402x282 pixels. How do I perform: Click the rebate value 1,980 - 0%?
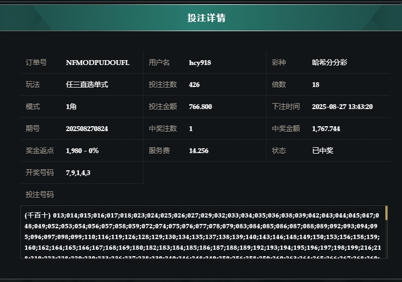click(82, 150)
